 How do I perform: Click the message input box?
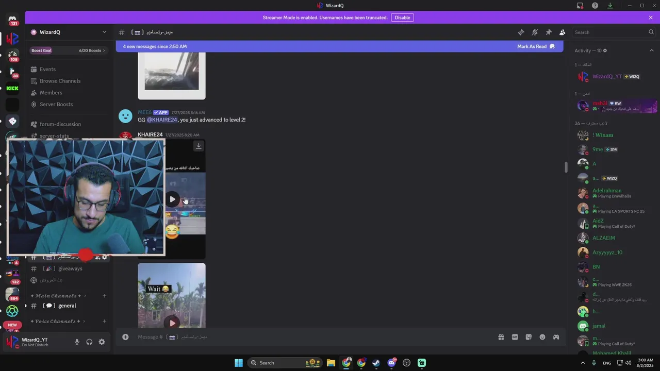pyautogui.click(x=315, y=337)
